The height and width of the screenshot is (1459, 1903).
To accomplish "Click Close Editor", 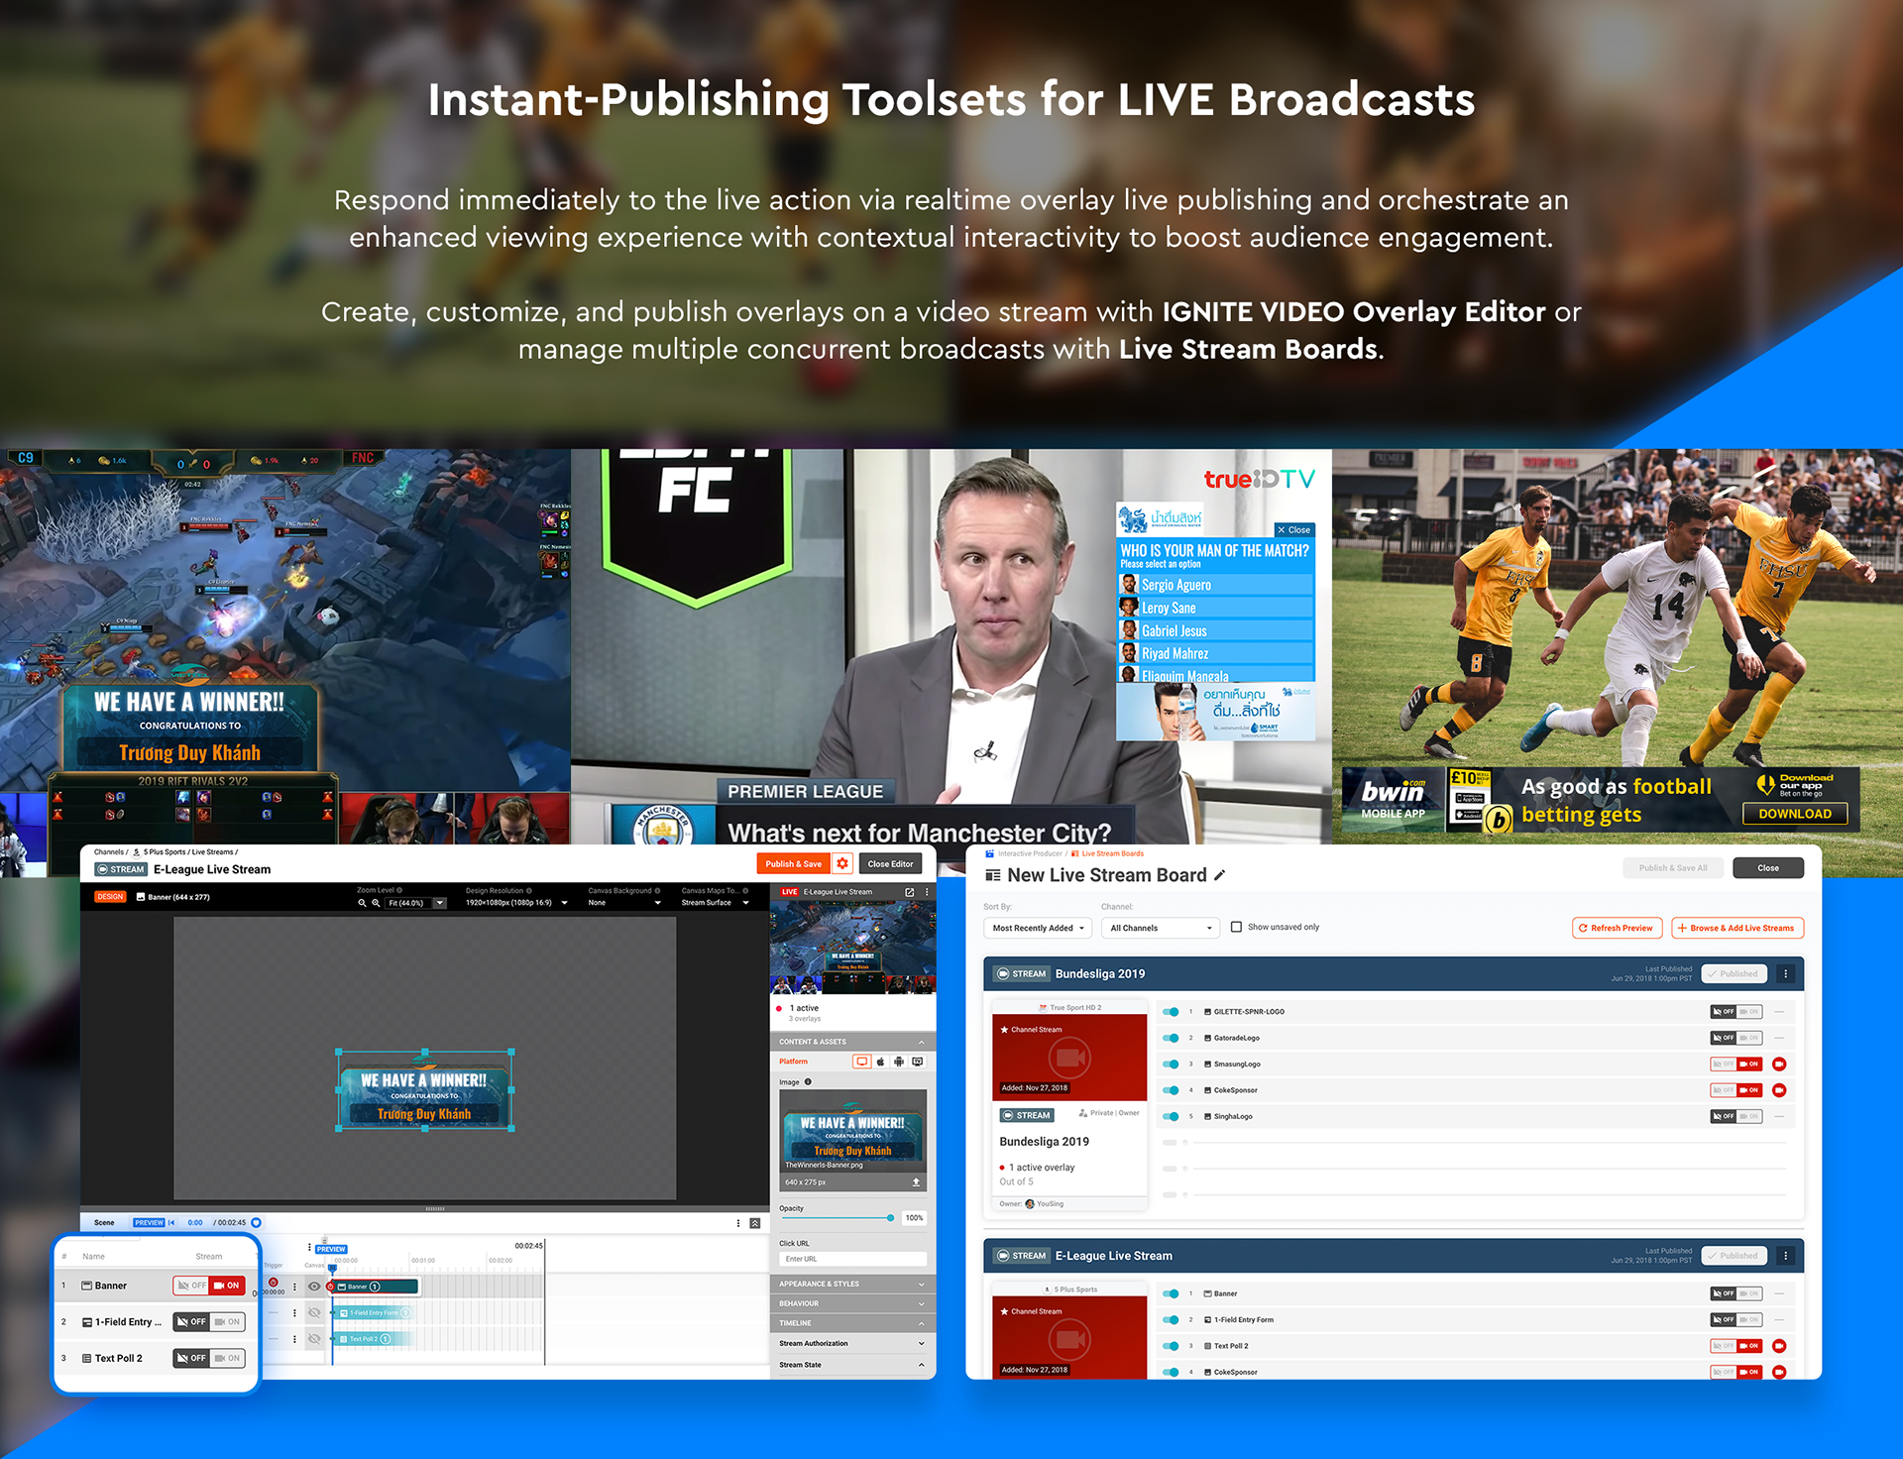I will point(890,863).
